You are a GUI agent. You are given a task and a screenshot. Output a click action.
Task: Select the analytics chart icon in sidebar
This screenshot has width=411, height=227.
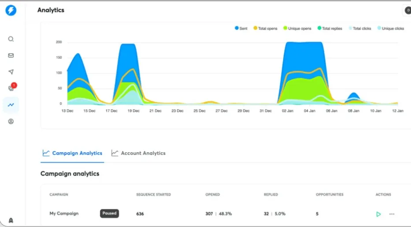(11, 105)
